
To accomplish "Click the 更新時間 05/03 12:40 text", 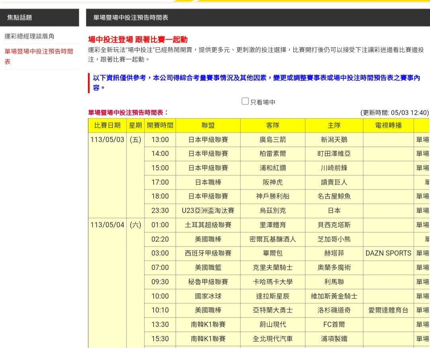I will coord(394,113).
